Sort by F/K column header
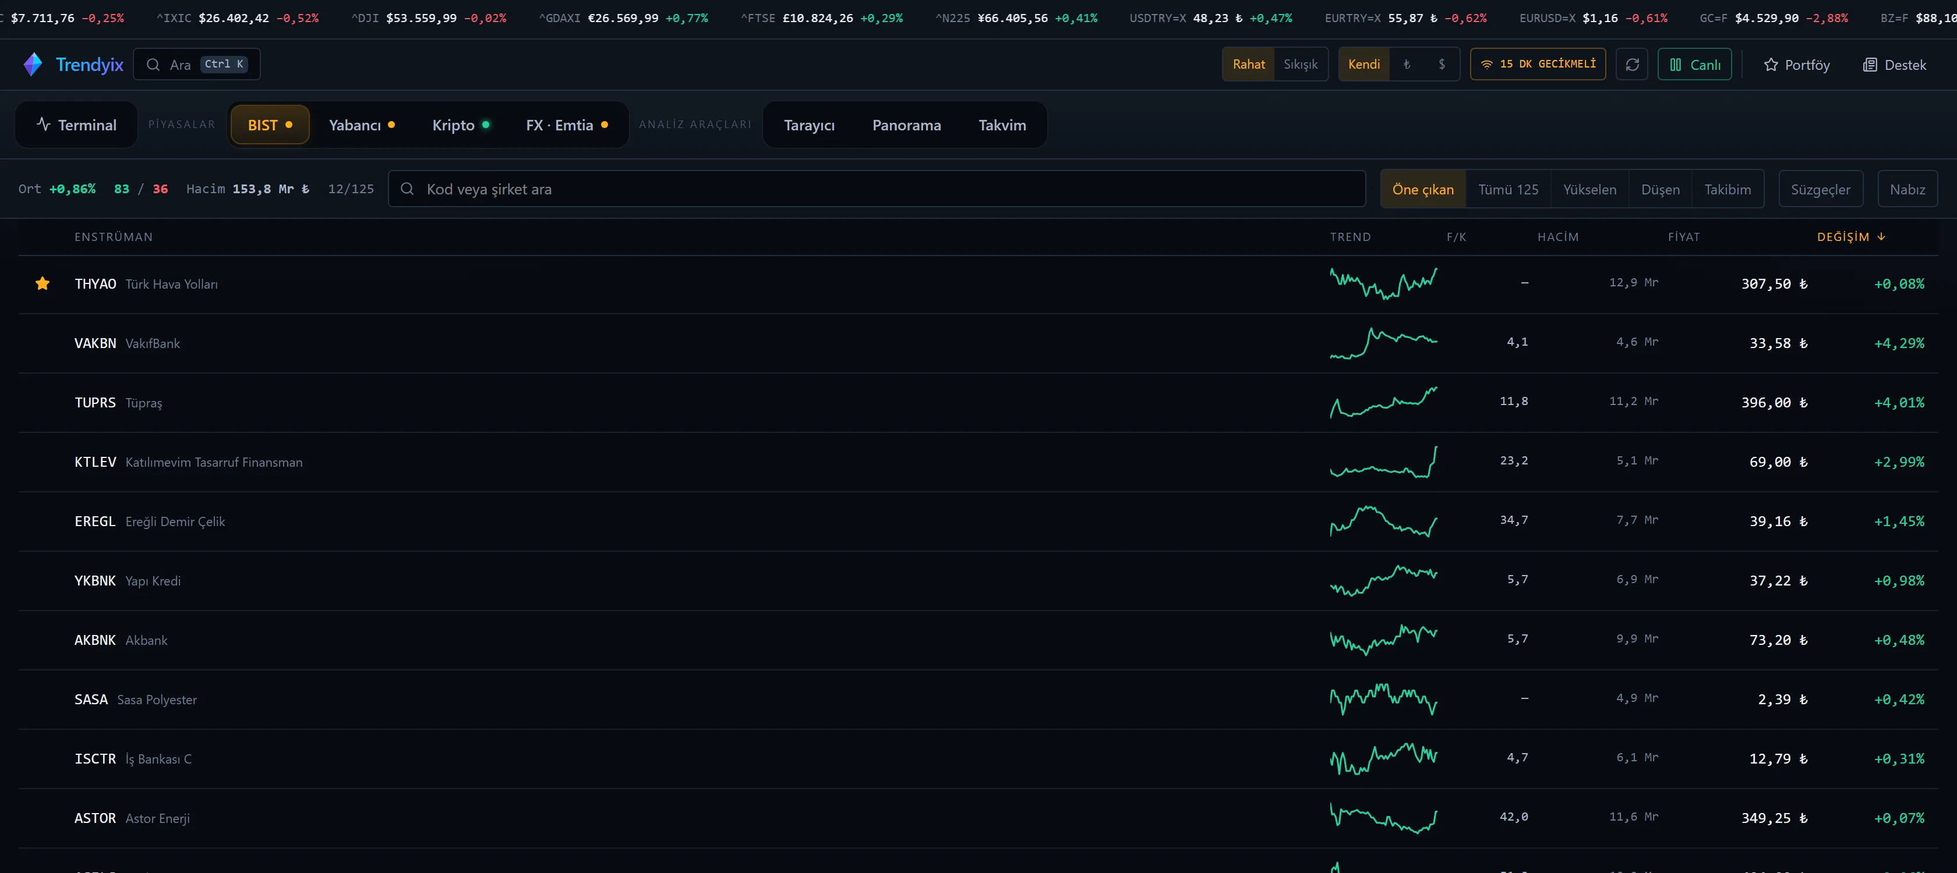The height and width of the screenshot is (873, 1957). [1456, 237]
